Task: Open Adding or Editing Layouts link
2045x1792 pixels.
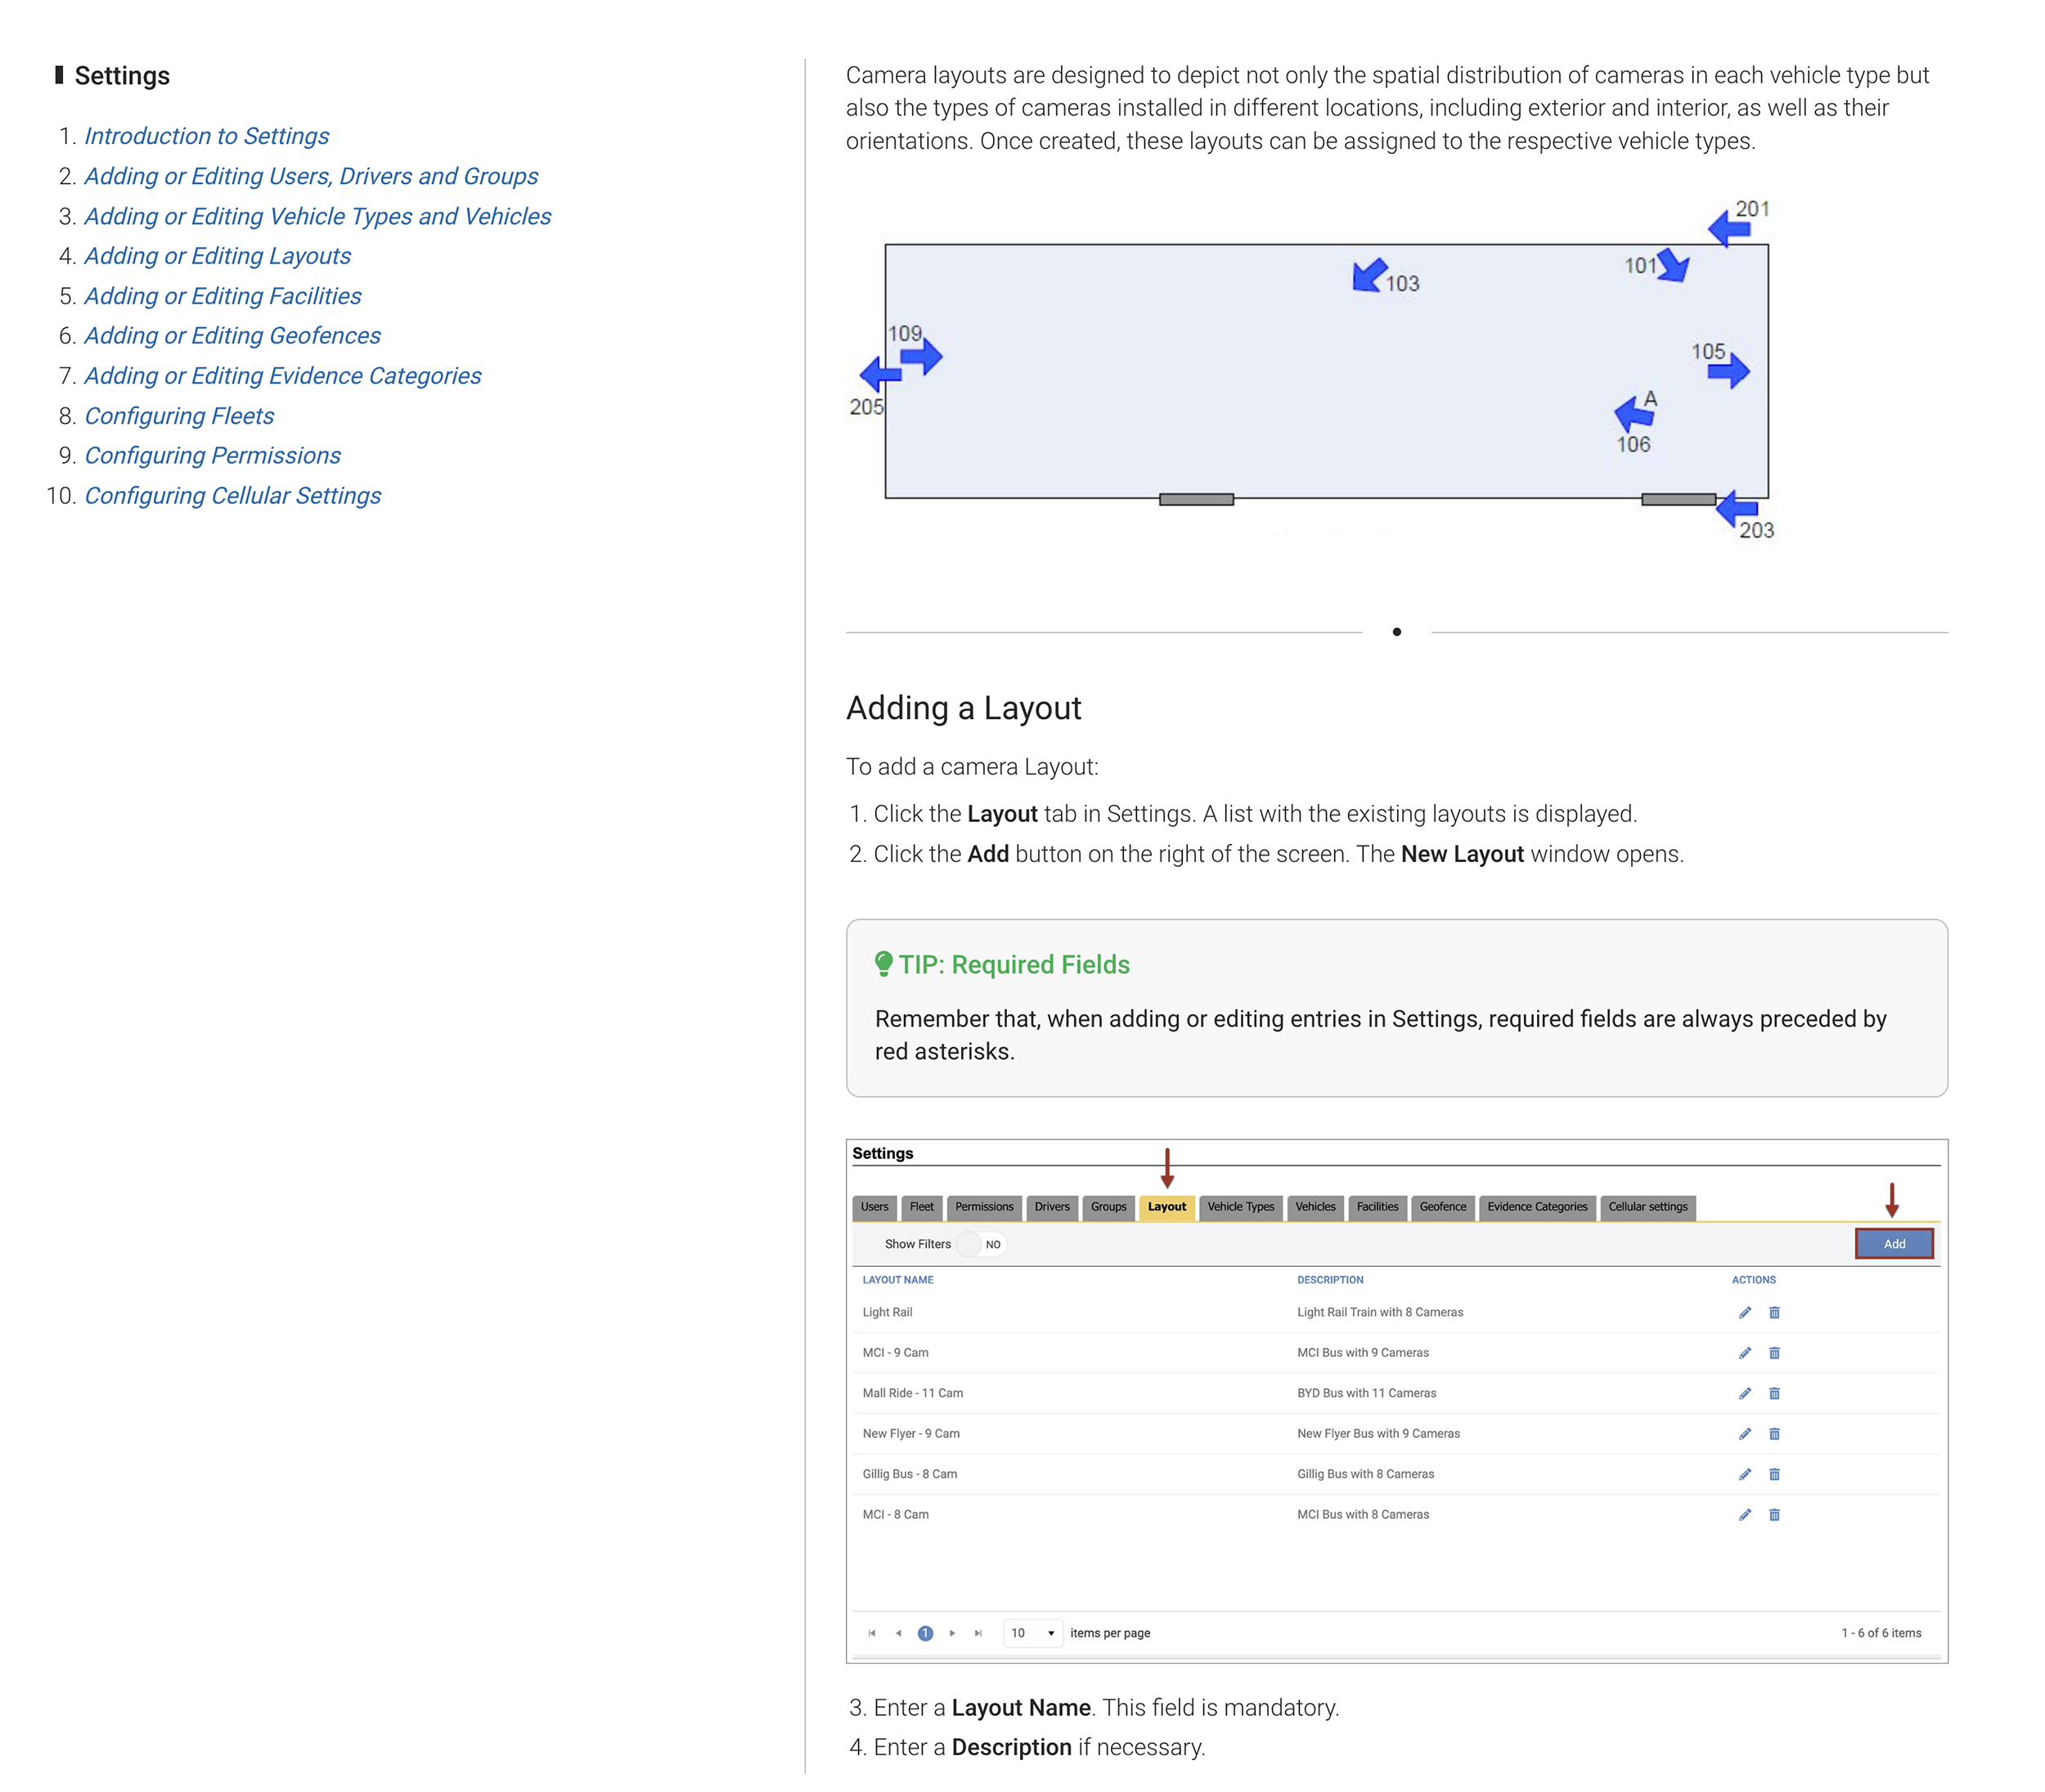Action: [x=217, y=256]
